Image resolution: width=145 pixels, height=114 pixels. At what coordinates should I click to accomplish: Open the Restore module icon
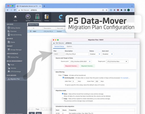tap(61, 17)
